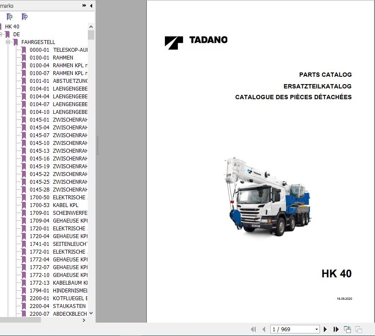Screen dimensions: 375x336
Task: Jump to last page with double-arrow icon
Action: [336, 329]
